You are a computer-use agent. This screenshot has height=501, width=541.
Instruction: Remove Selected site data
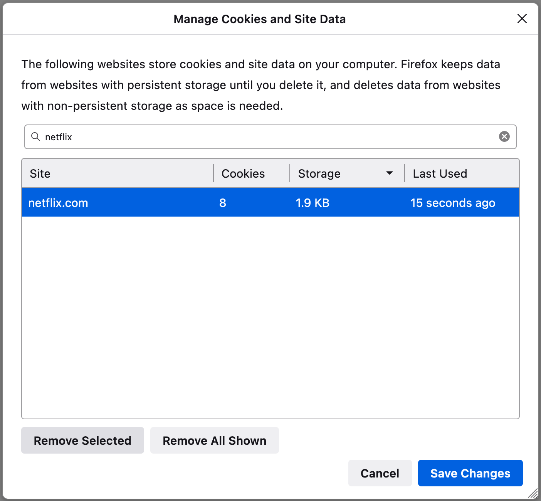pos(82,440)
